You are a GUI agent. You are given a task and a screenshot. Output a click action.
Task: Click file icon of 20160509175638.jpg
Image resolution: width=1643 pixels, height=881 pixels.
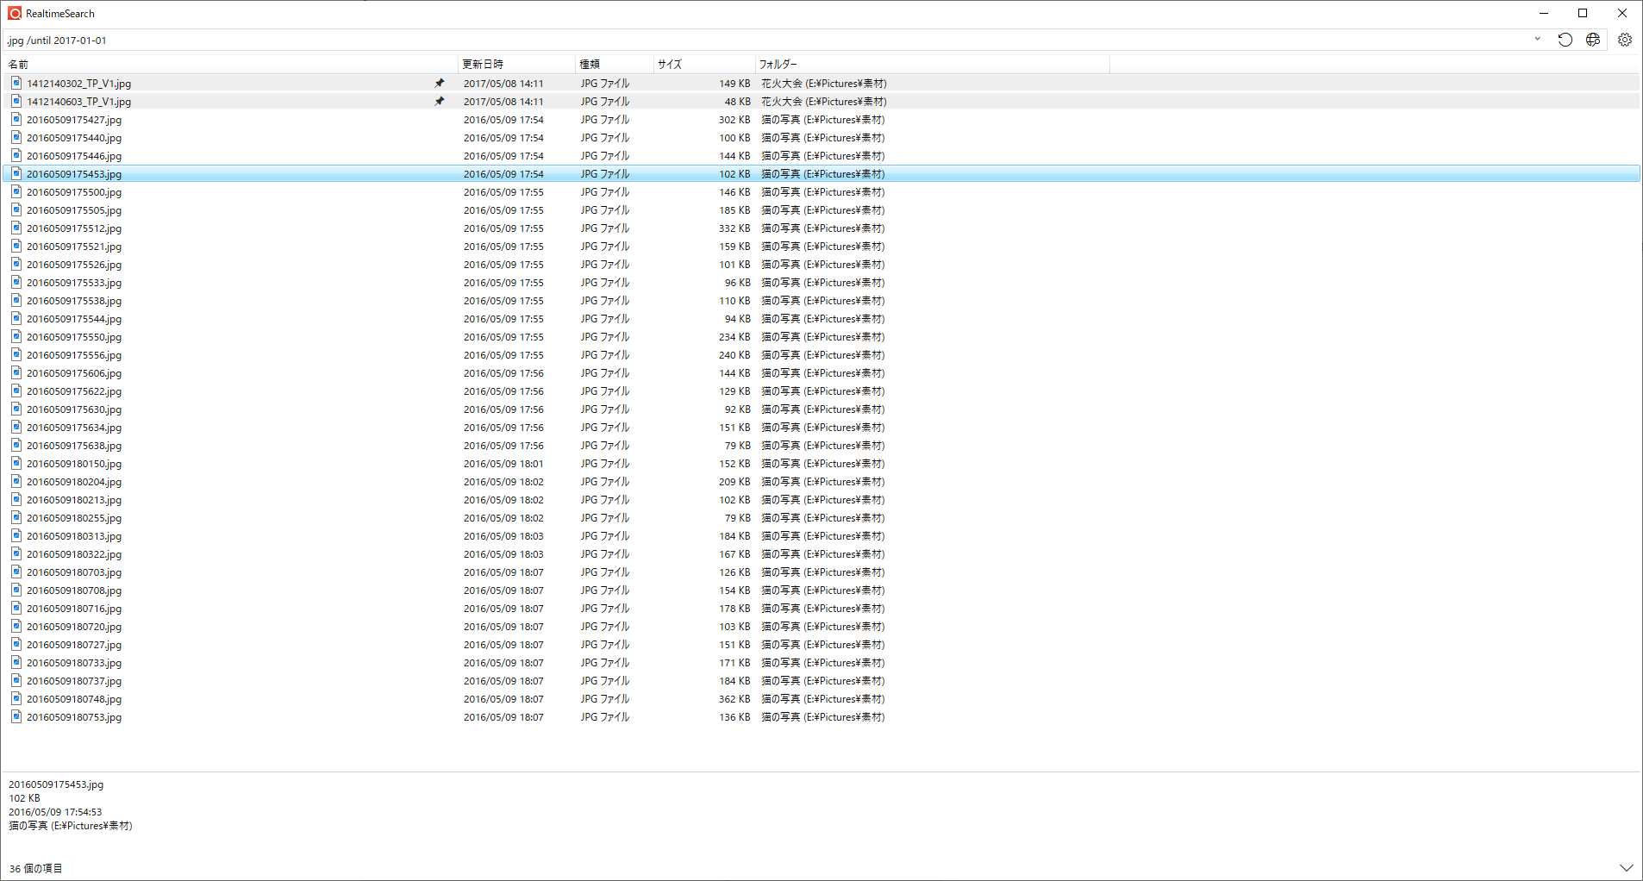point(16,445)
